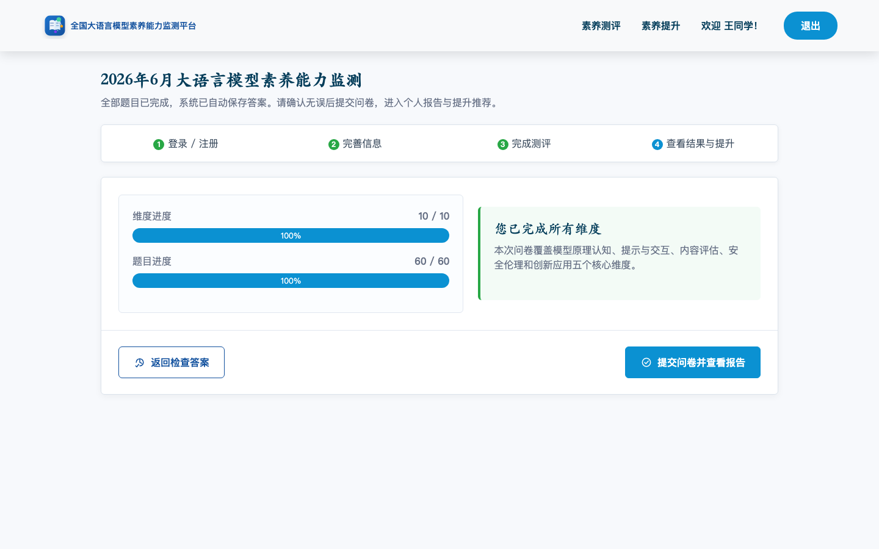Image resolution: width=879 pixels, height=549 pixels.
Task: Click the green number 1 step badge
Action: pyautogui.click(x=159, y=145)
